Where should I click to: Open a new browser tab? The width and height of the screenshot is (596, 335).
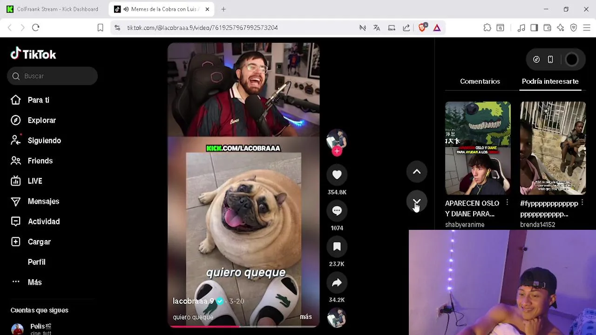pyautogui.click(x=223, y=9)
